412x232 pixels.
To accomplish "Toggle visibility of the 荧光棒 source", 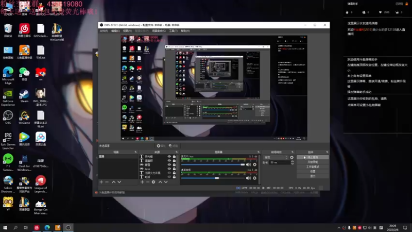I will pos(169,157).
